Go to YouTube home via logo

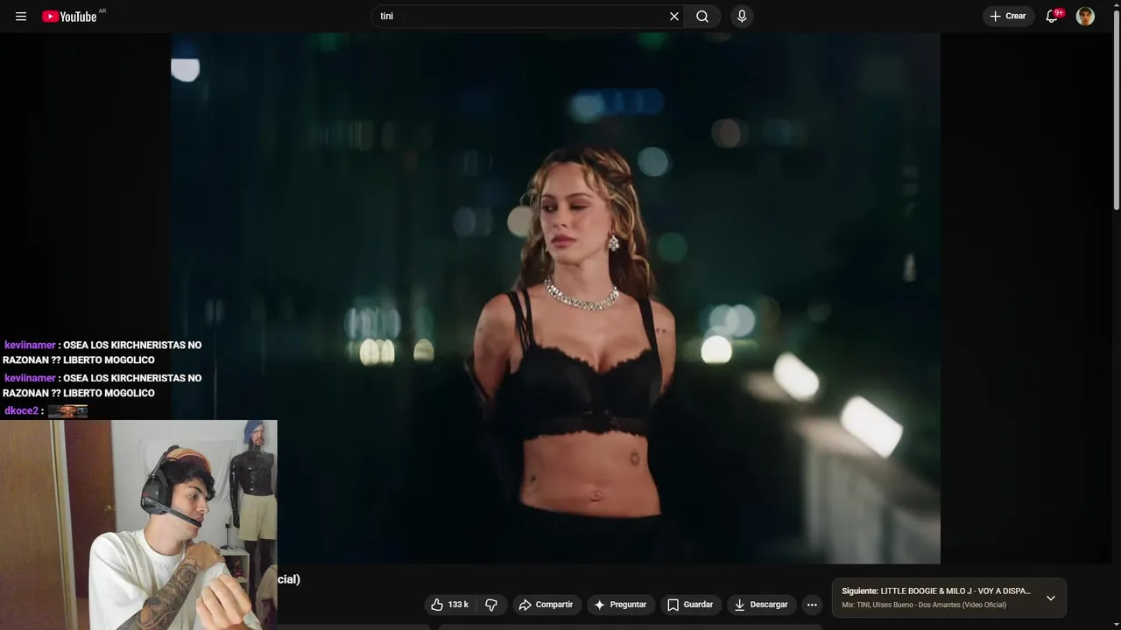pos(69,17)
